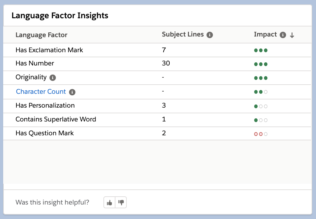Image resolution: width=316 pixels, height=219 pixels.
Task: Click the red impact indicator for Has Question Mark
Action: coord(261,133)
